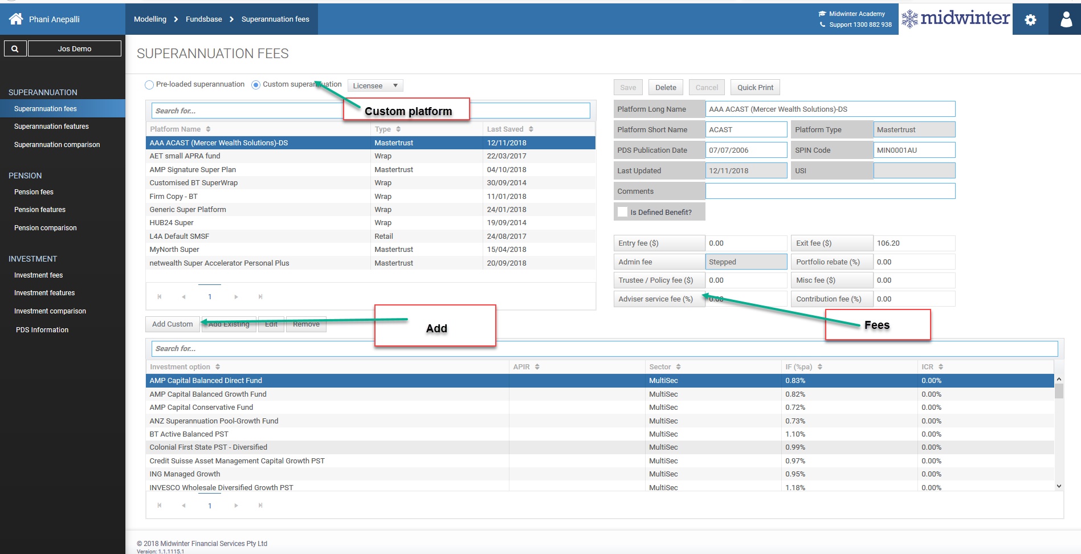The height and width of the screenshot is (554, 1081).
Task: Open Investment fees in sidebar
Action: coord(39,275)
